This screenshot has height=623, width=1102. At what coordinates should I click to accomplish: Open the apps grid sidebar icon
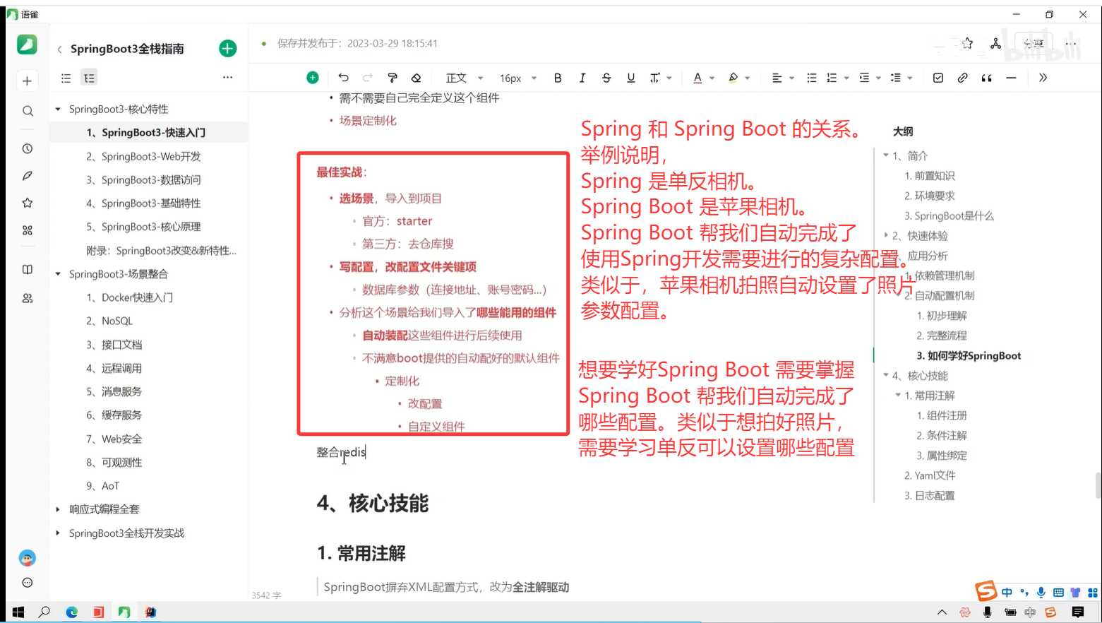click(x=28, y=230)
